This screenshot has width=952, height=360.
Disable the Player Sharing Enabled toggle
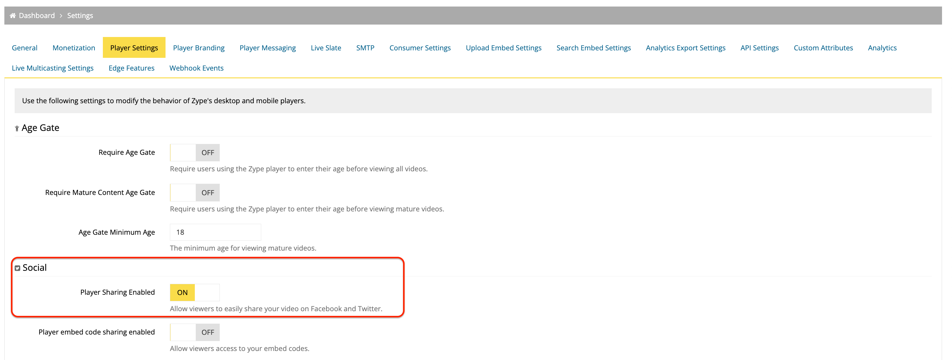pos(195,292)
